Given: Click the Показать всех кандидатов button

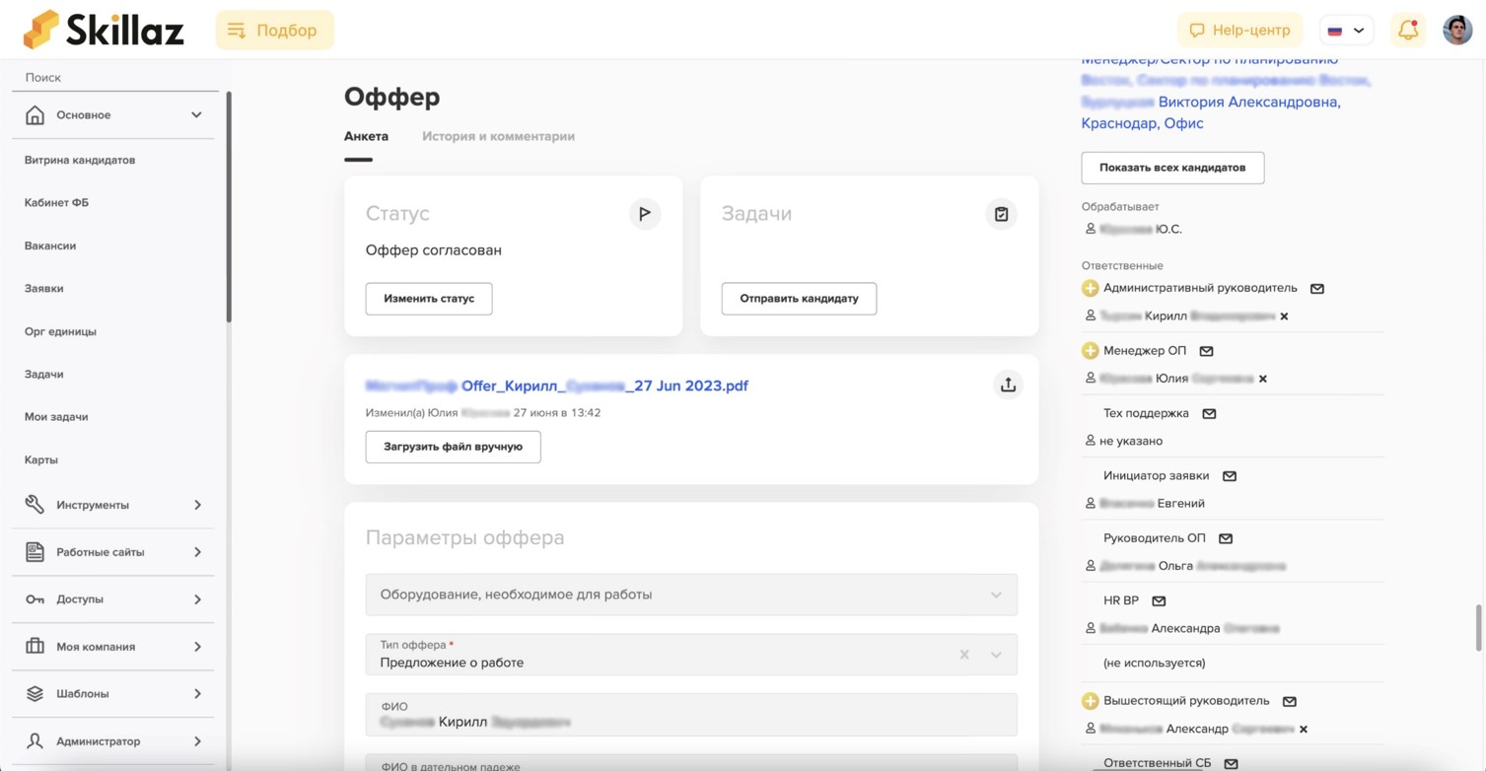Looking at the screenshot, I should pos(1171,168).
